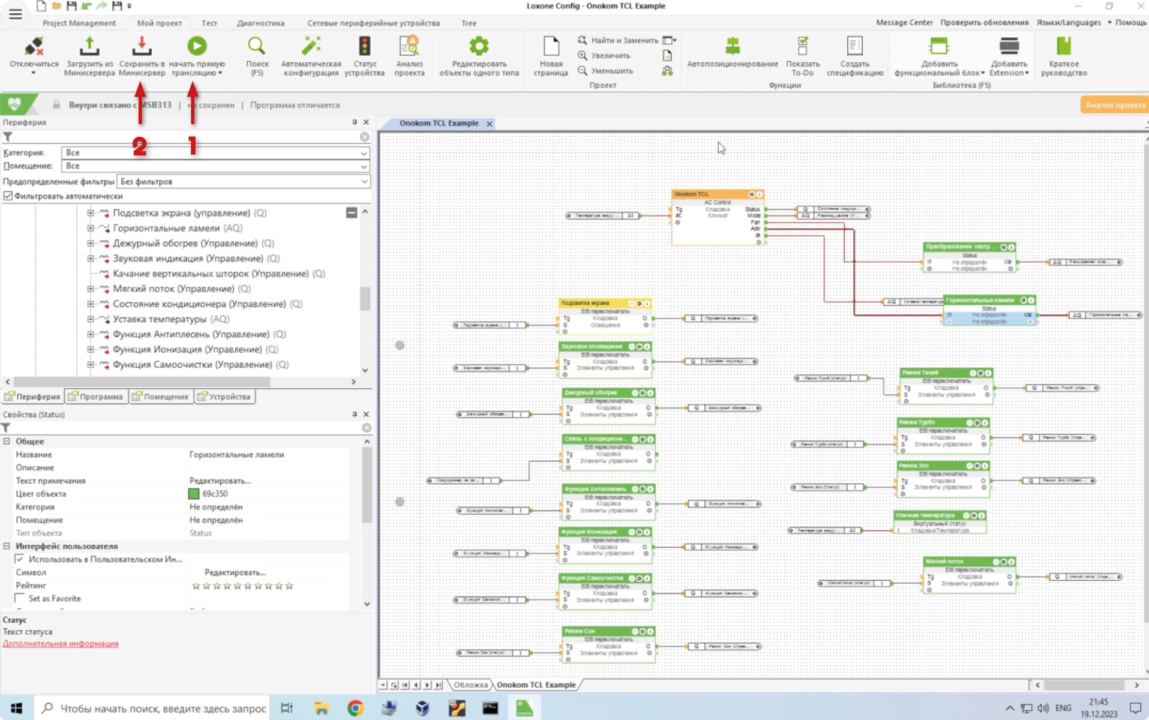Open the Диагностика ribbon tab

[260, 23]
